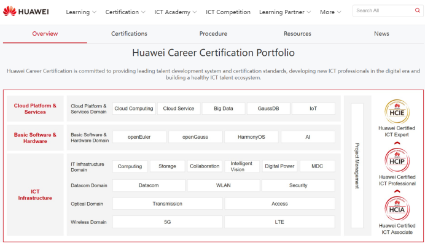Click the Huawei logo
Viewport: 425px width, 243px height.
(x=26, y=12)
